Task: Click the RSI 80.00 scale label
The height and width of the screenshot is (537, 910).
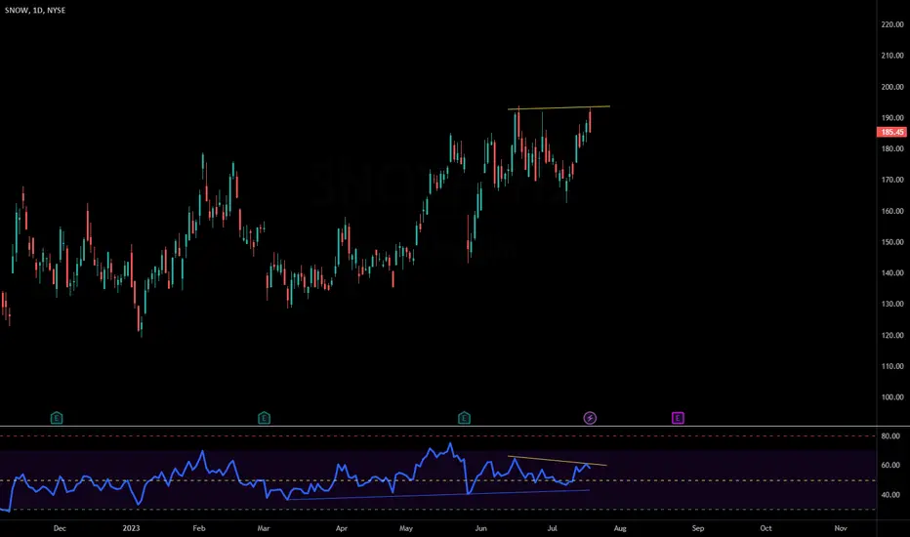Action: 890,436
